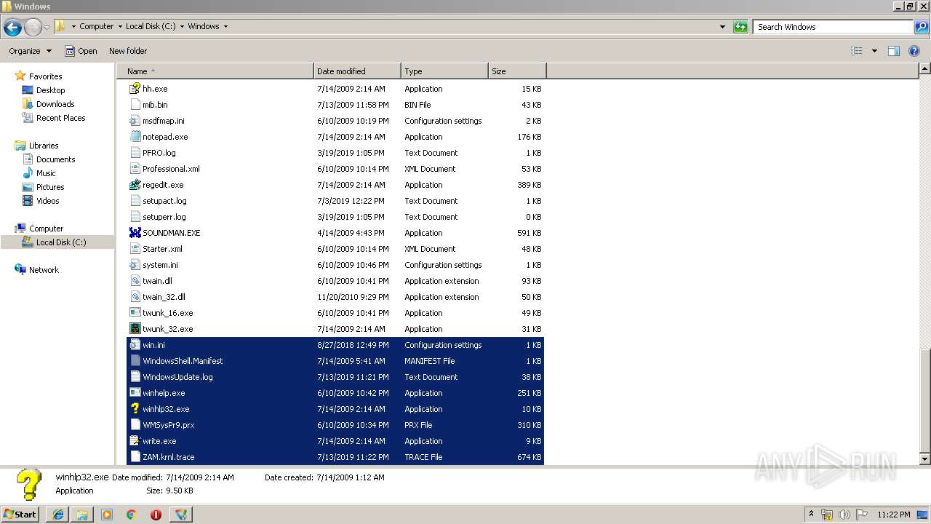The width and height of the screenshot is (931, 524).
Task: Expand the address bar history dropdown
Action: click(722, 27)
